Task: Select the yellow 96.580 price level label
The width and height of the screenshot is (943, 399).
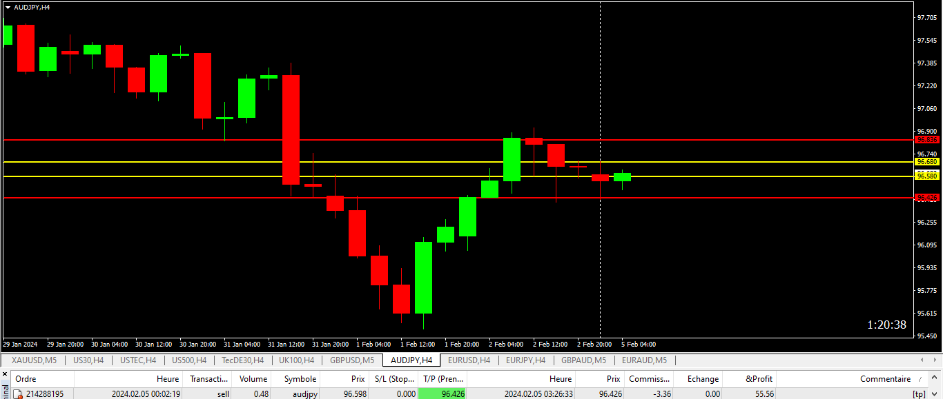Action: coord(927,176)
